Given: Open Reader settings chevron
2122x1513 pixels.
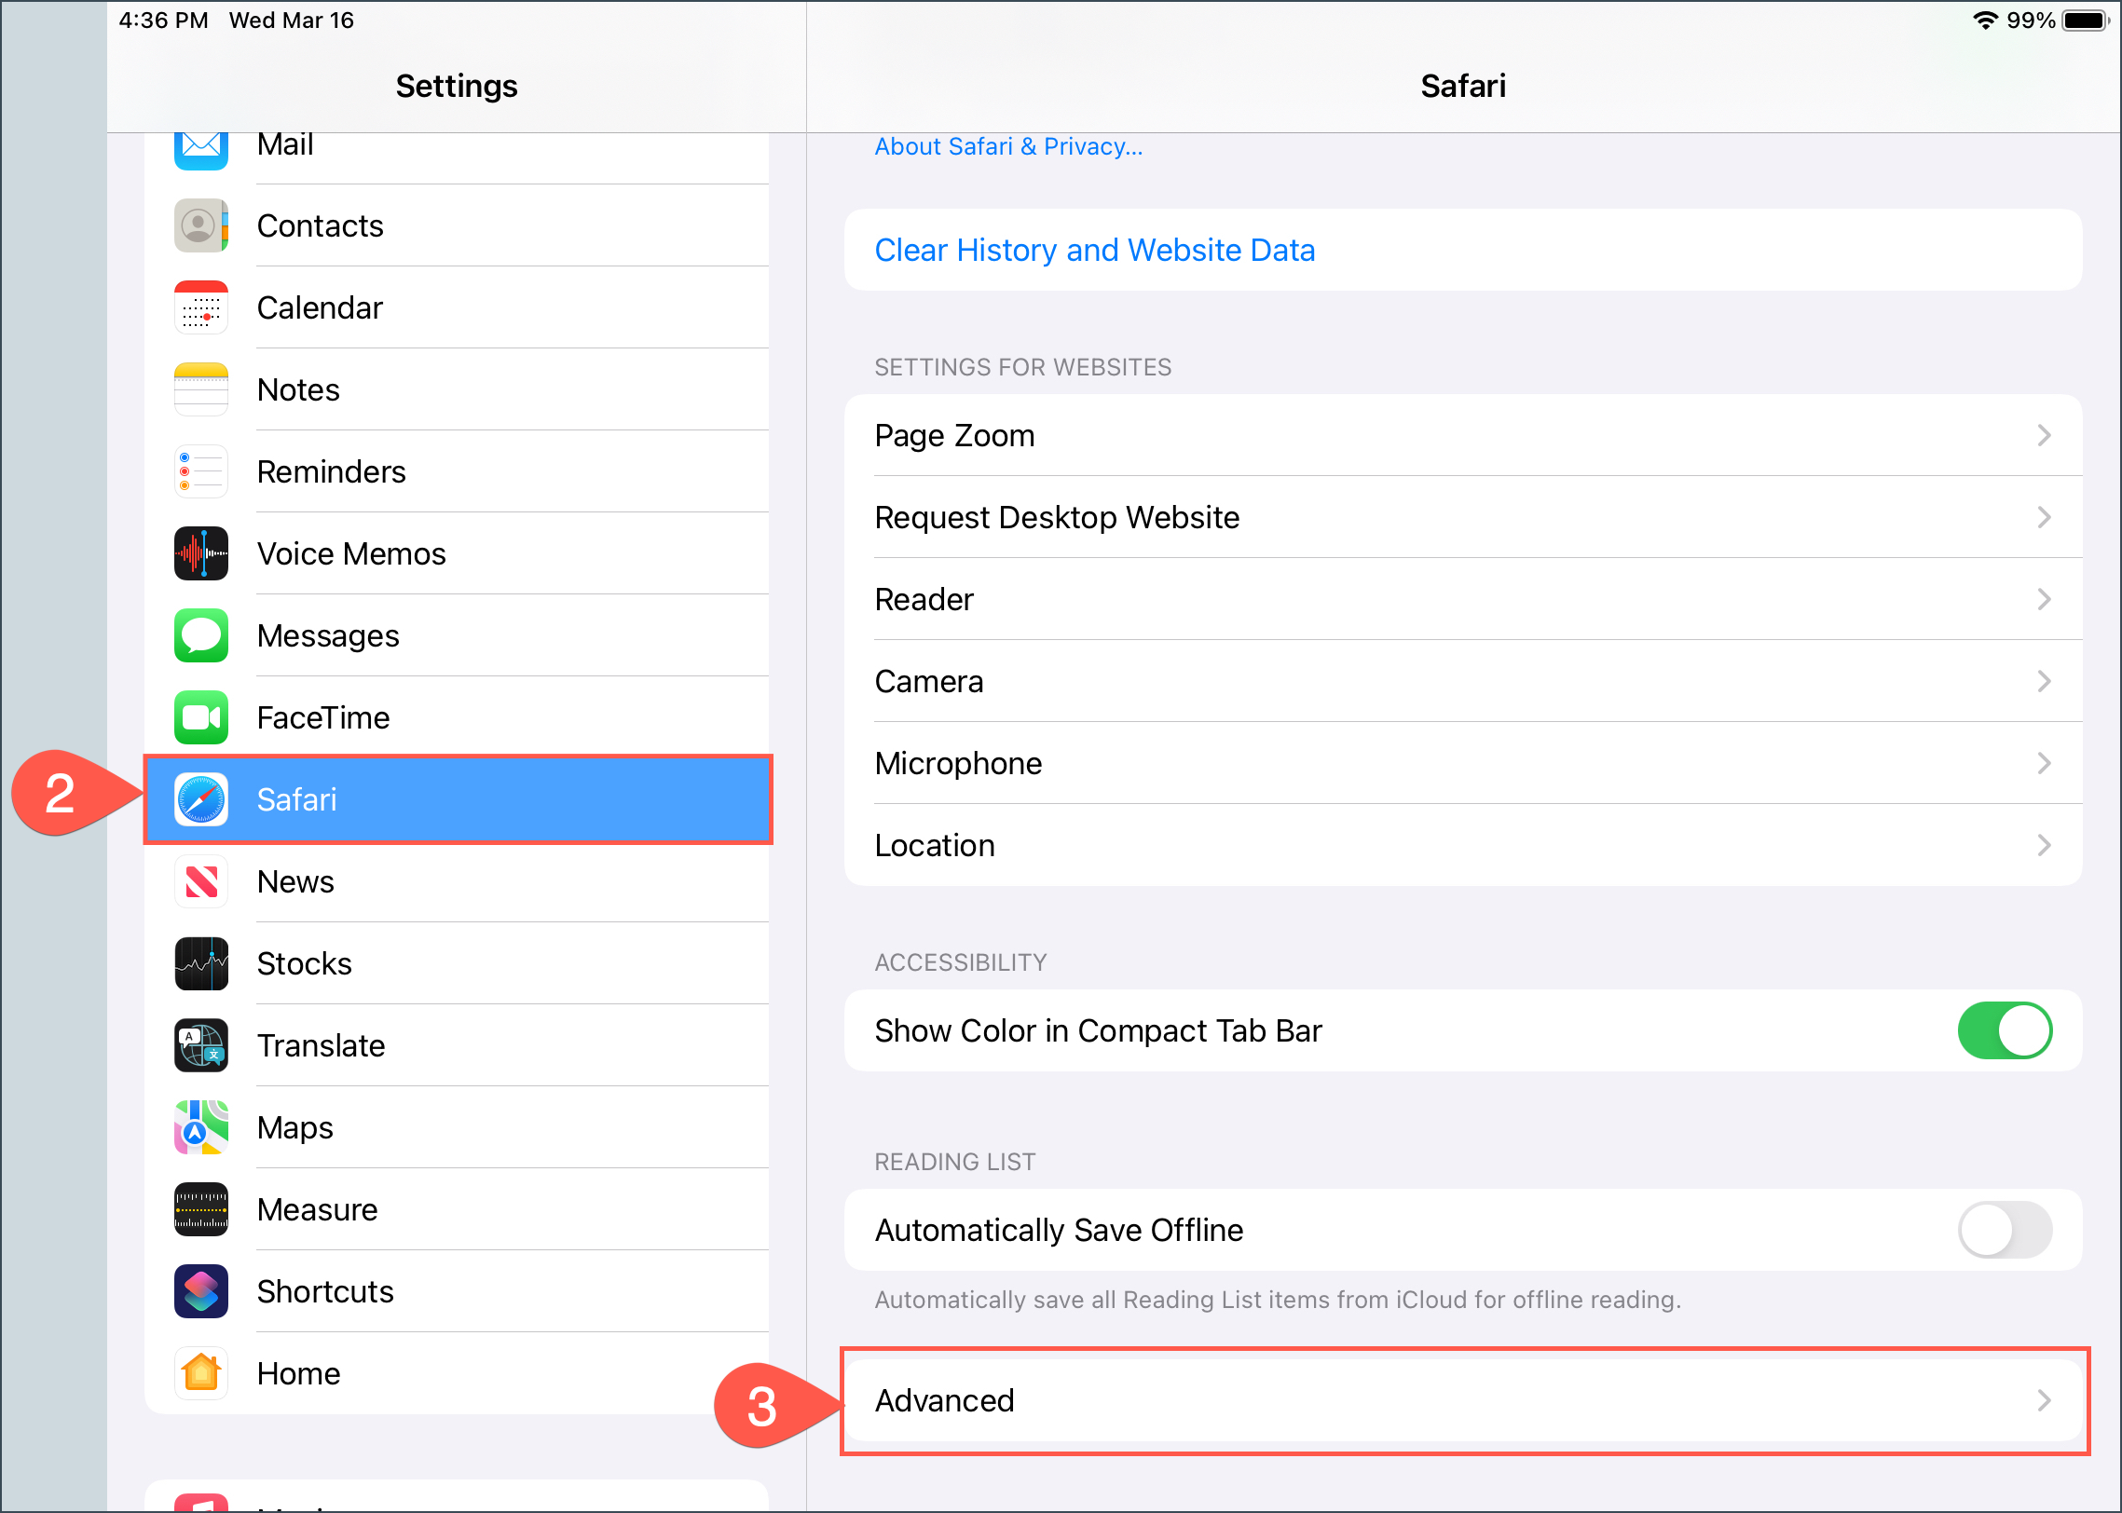Looking at the screenshot, I should (x=2044, y=599).
